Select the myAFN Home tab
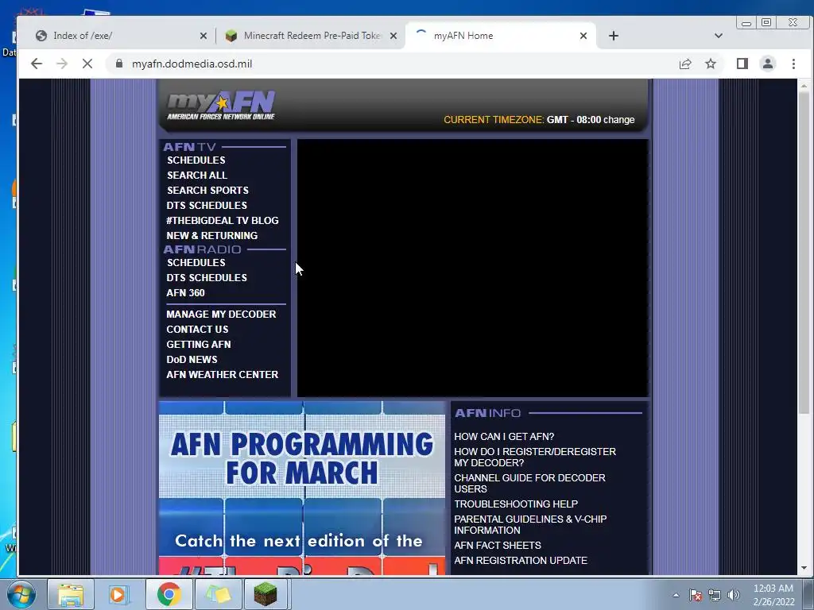This screenshot has height=610, width=814. click(x=501, y=36)
